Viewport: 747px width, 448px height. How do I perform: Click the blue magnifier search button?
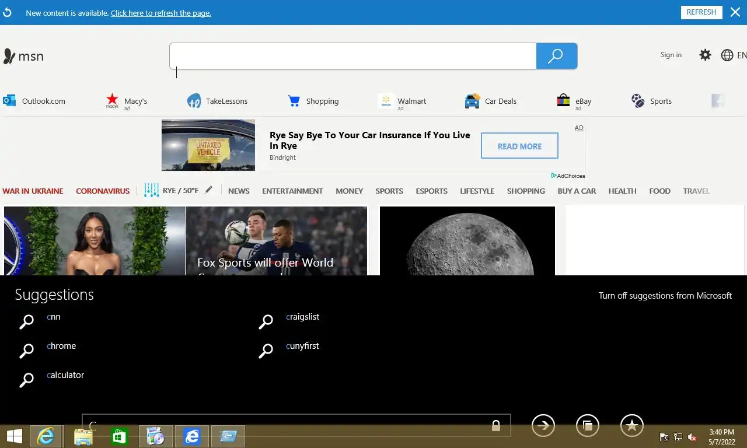[557, 56]
